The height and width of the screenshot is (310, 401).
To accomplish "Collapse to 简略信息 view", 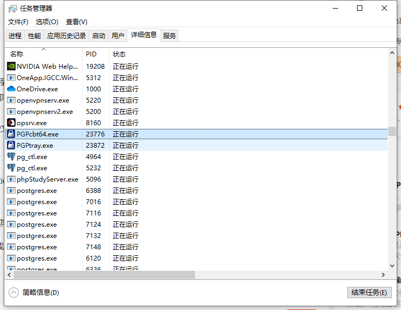I will (34, 292).
